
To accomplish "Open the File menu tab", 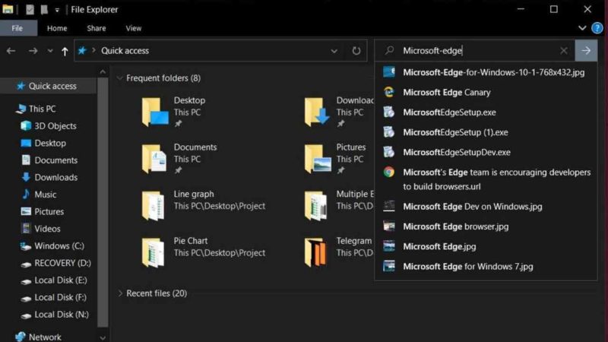I will [x=17, y=28].
